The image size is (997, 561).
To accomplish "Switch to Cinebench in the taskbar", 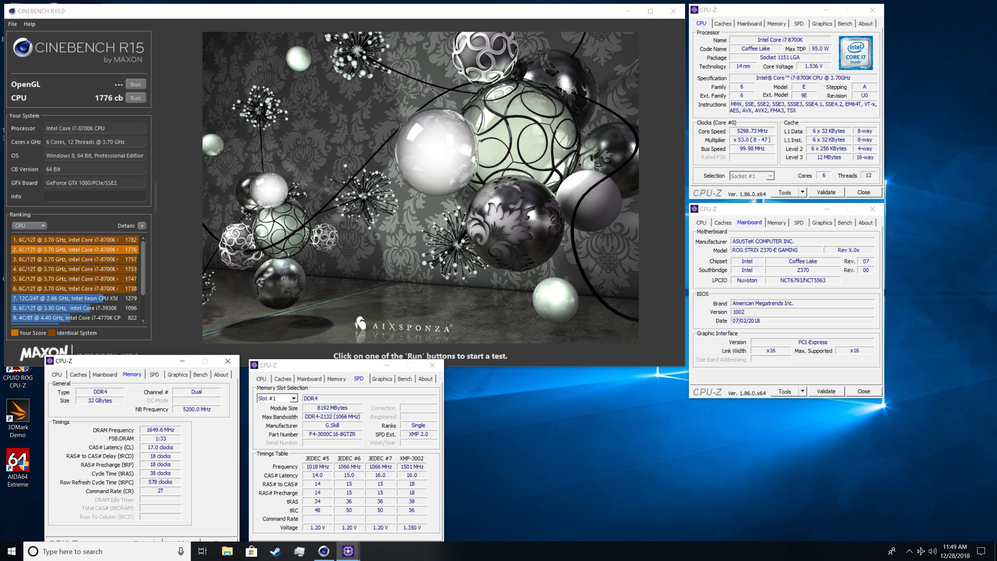I will [324, 551].
